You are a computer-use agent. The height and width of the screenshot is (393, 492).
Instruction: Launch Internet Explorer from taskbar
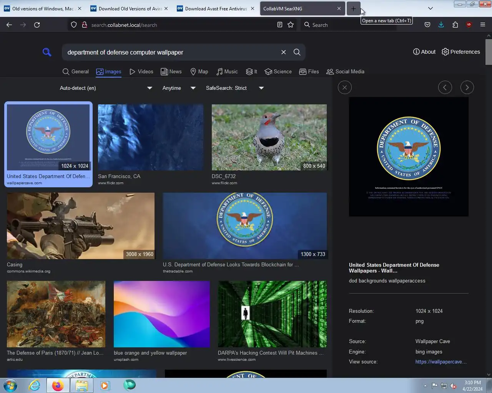(x=34, y=385)
